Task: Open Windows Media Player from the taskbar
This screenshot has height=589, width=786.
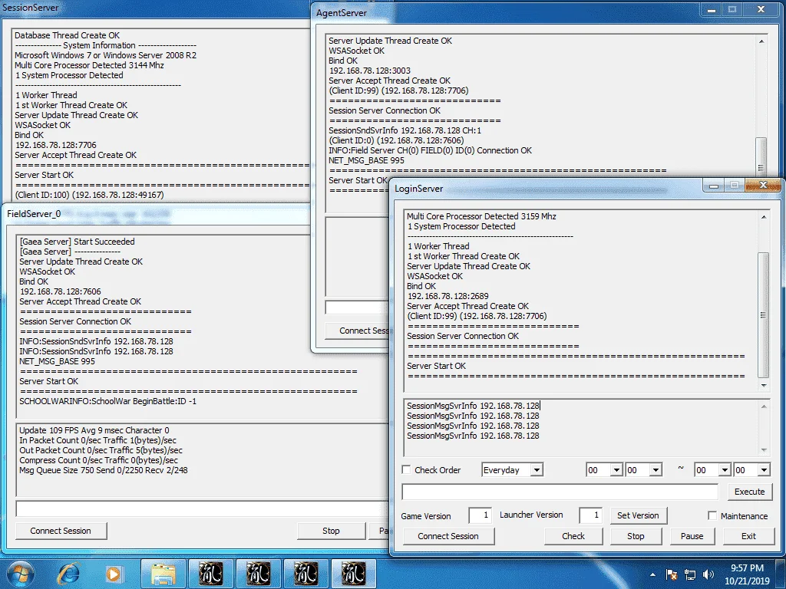Action: tap(114, 574)
